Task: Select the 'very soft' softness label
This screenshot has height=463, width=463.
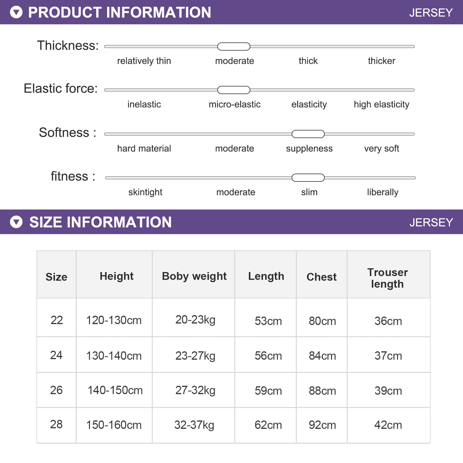Action: click(382, 148)
